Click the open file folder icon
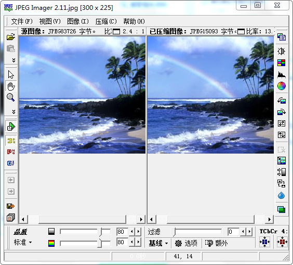Viewport: 293px width, 265px height. pos(11,37)
